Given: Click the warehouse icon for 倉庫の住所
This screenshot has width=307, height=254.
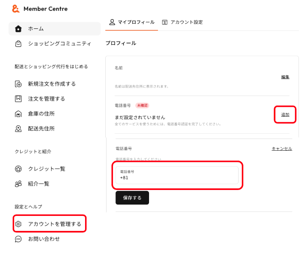Looking at the screenshot, I should coord(18,114).
